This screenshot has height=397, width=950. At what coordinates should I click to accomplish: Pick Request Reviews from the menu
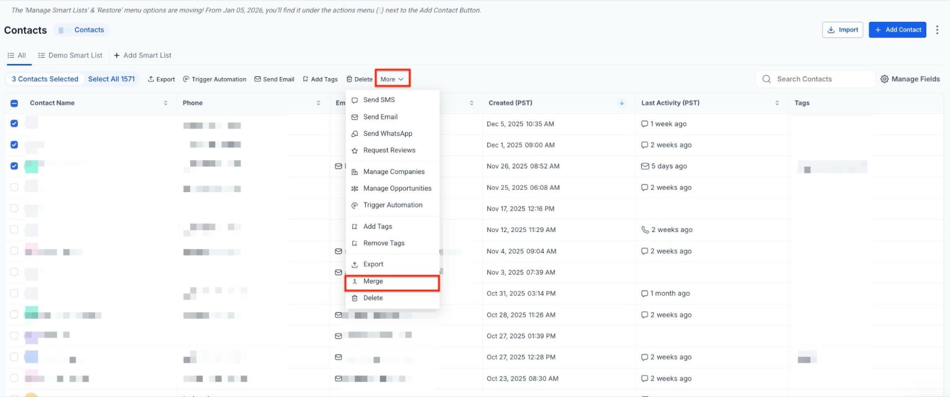(x=392, y=150)
